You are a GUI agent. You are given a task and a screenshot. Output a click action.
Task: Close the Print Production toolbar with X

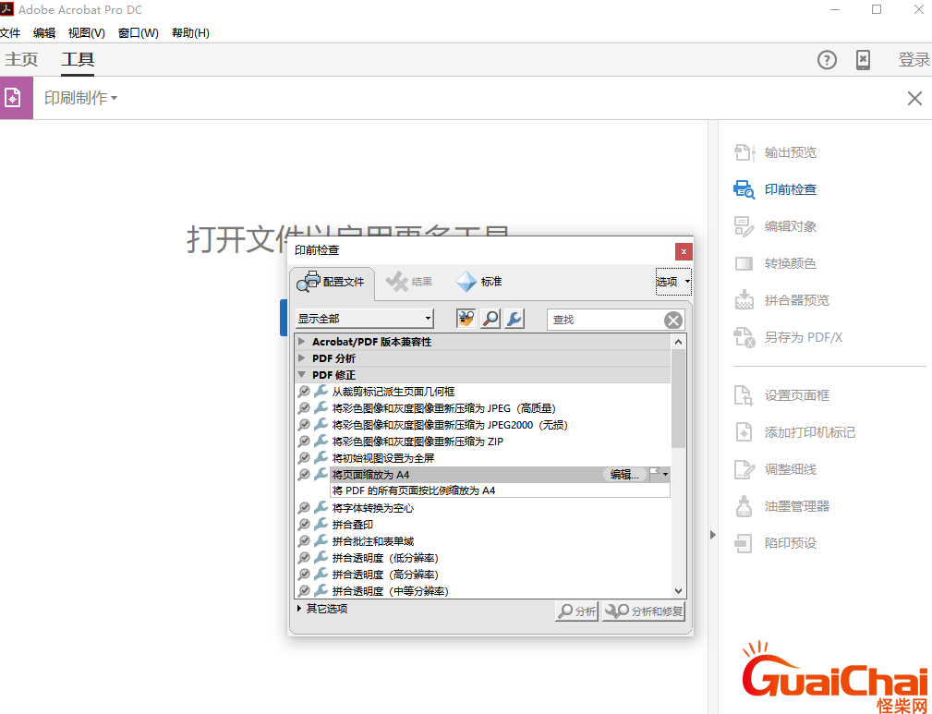914,98
